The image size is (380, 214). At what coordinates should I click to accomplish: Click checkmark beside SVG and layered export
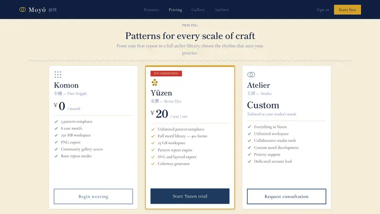point(153,157)
